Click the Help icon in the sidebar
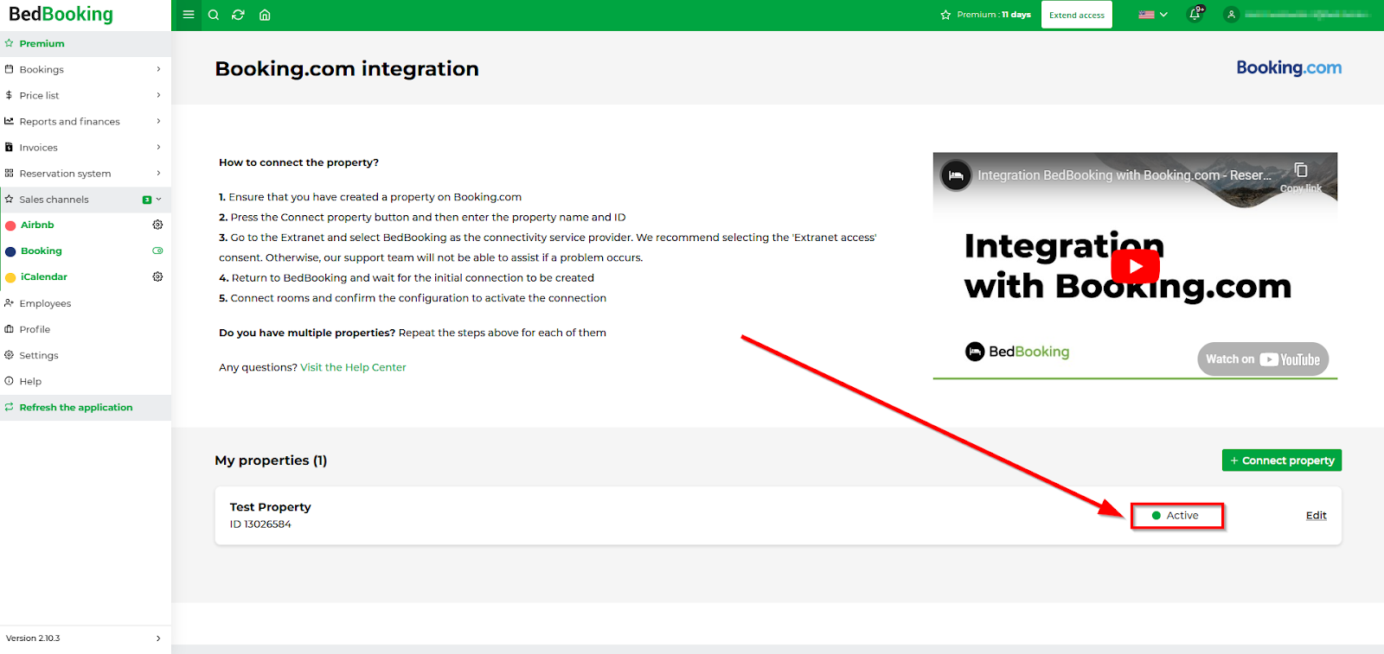 tap(9, 381)
